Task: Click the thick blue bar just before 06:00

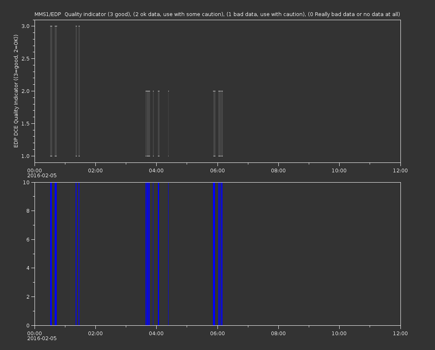Action: point(214,254)
